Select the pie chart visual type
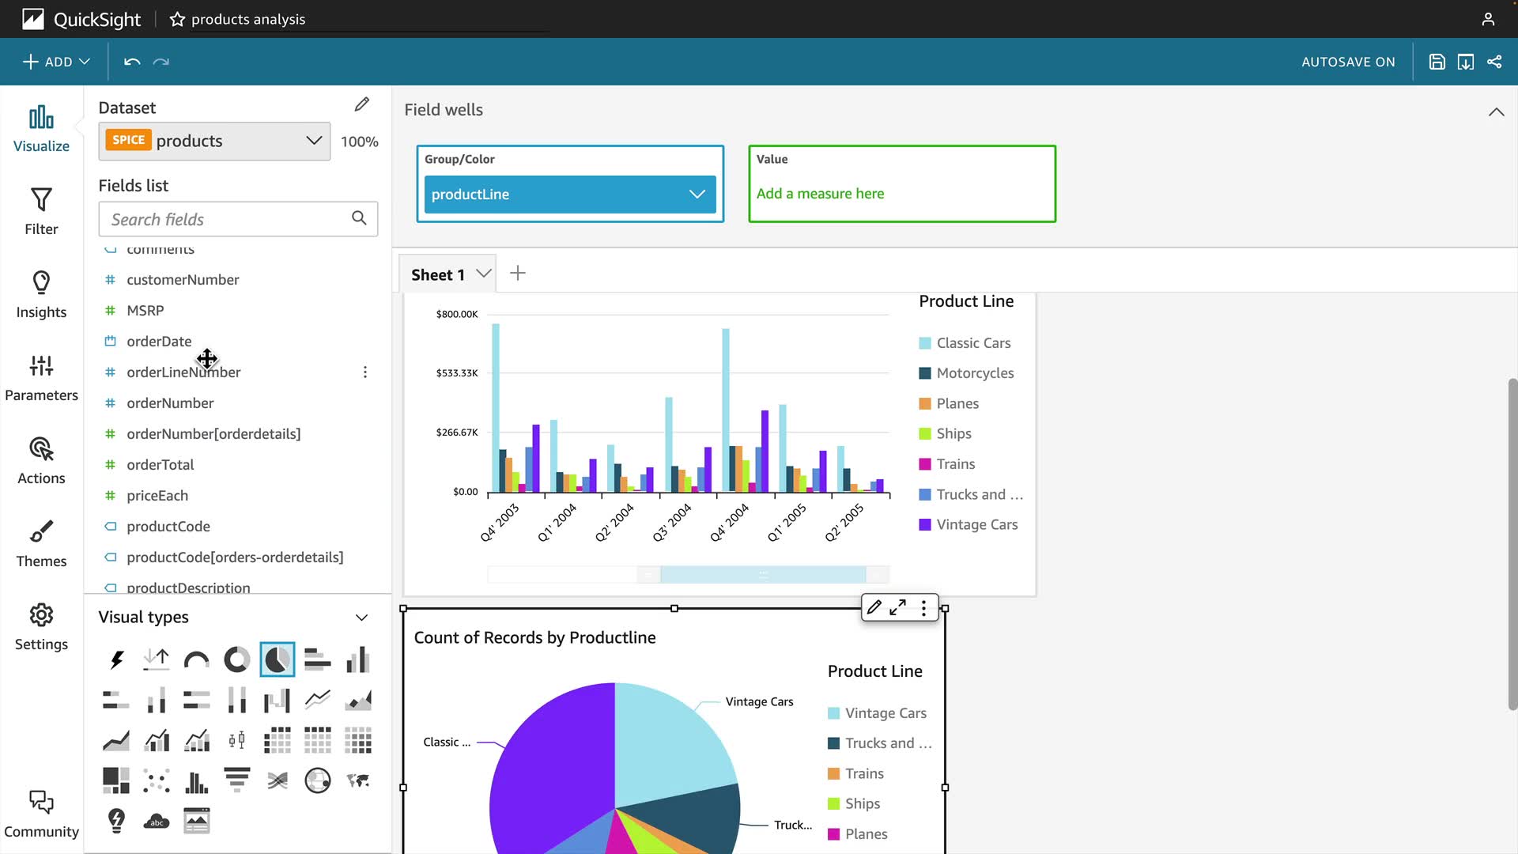The image size is (1518, 854). (278, 659)
